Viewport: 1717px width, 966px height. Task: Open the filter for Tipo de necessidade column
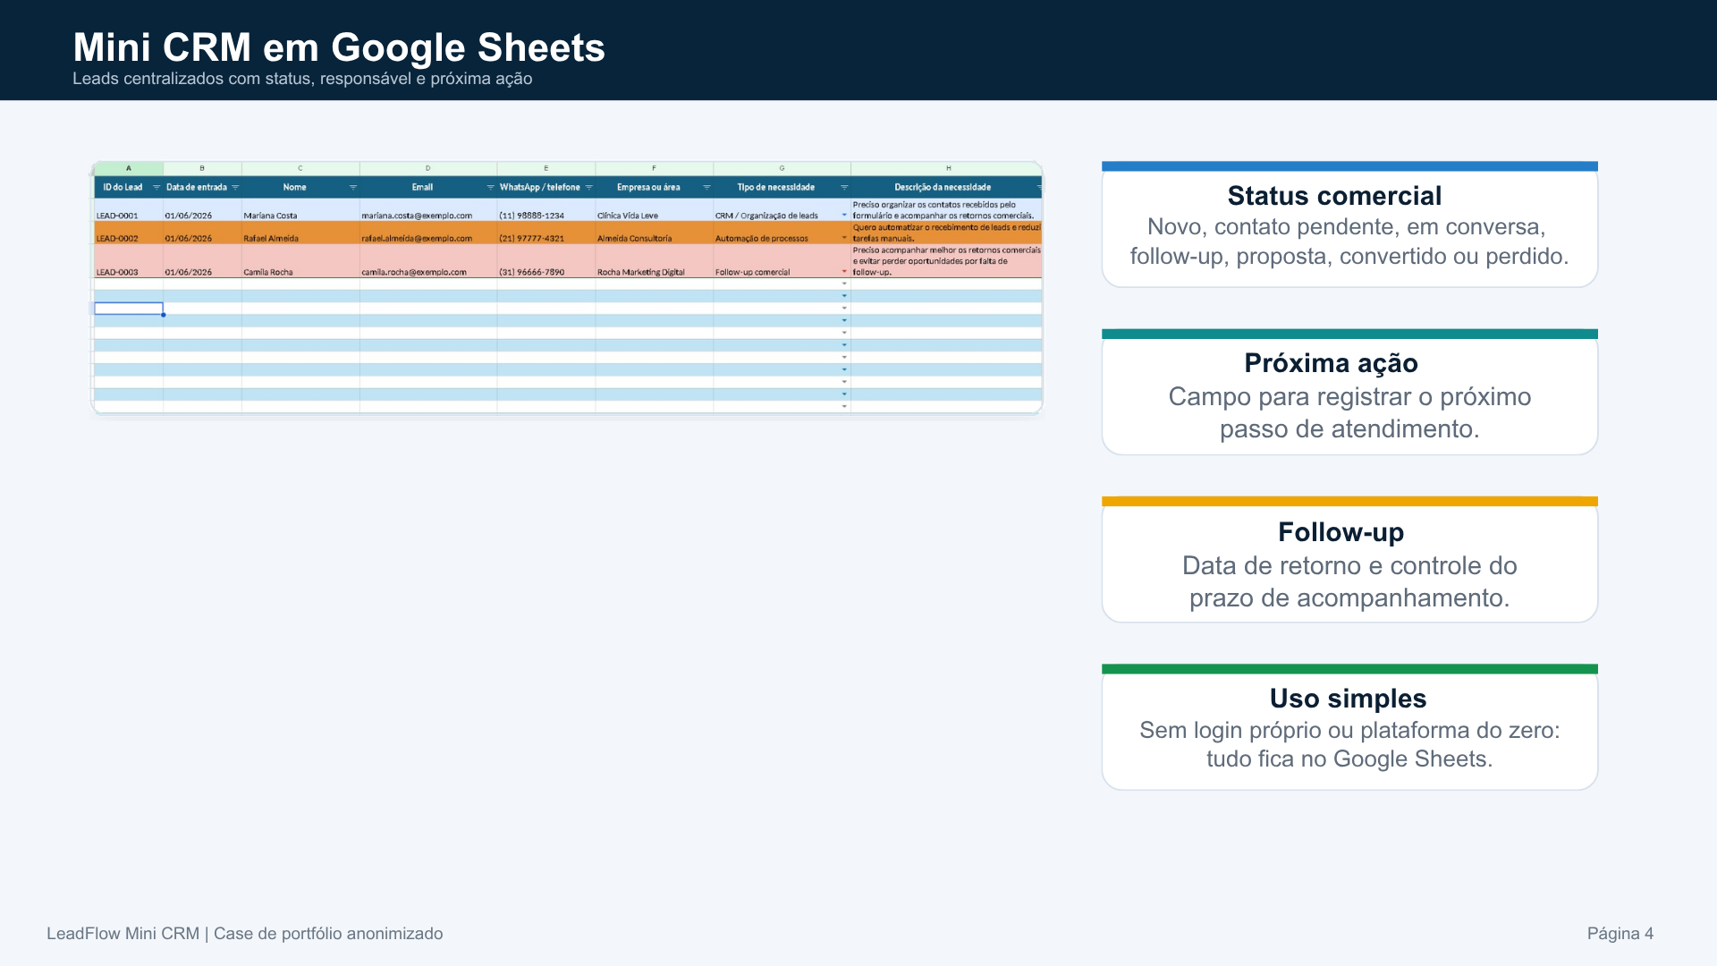844,188
